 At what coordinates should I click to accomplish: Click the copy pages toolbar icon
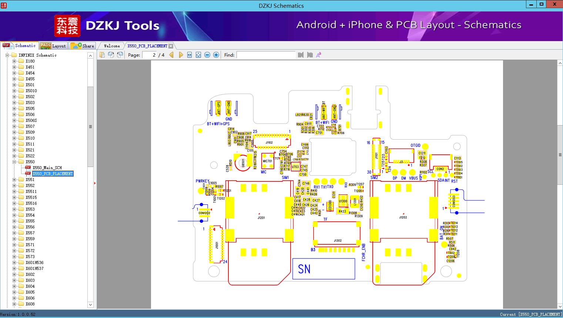tap(102, 55)
